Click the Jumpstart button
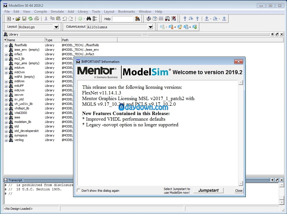The width and height of the screenshot is (287, 214). [x=208, y=190]
